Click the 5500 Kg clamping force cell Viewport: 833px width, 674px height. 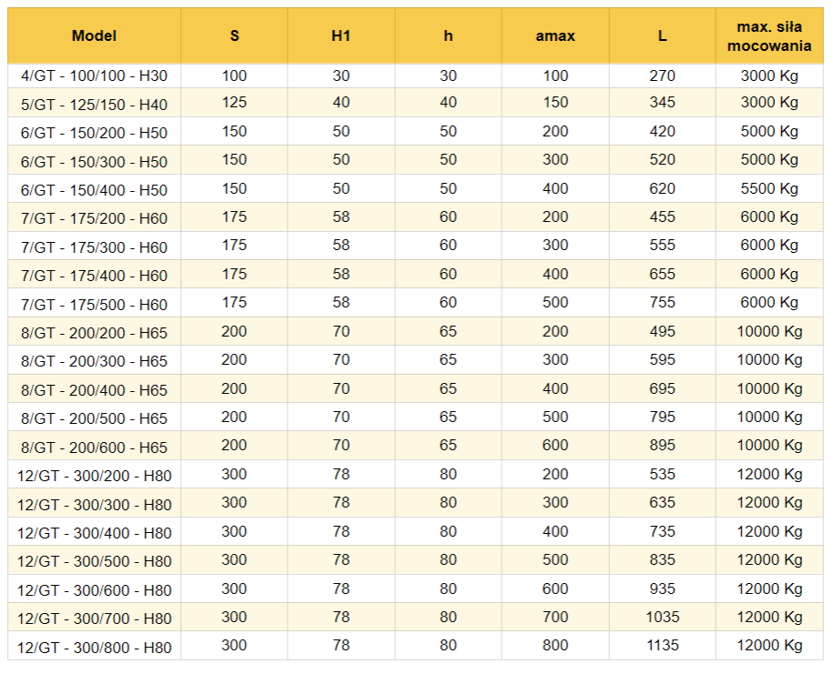(x=769, y=189)
